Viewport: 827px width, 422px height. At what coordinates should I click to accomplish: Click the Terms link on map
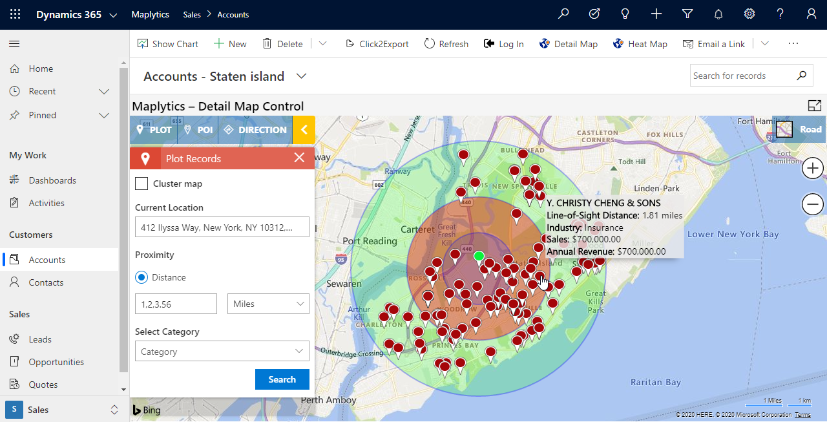[x=803, y=415]
